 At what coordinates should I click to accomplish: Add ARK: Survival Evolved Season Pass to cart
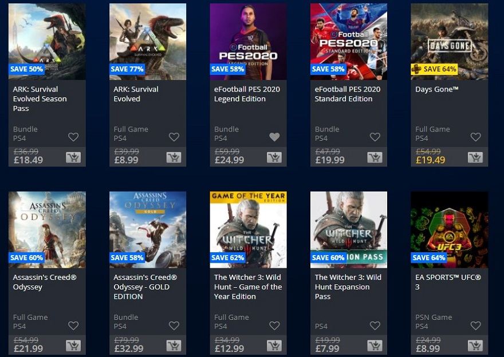73,157
